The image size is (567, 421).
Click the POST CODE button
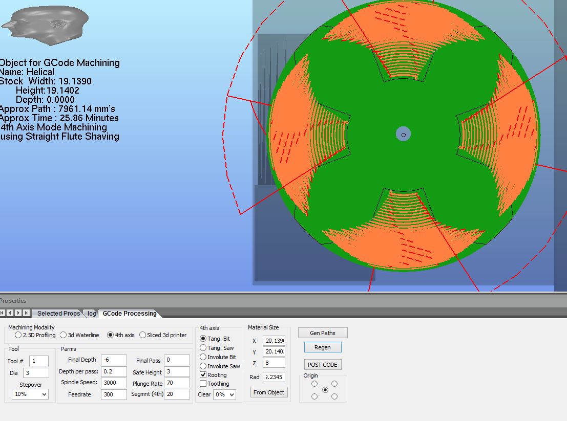pyautogui.click(x=323, y=365)
